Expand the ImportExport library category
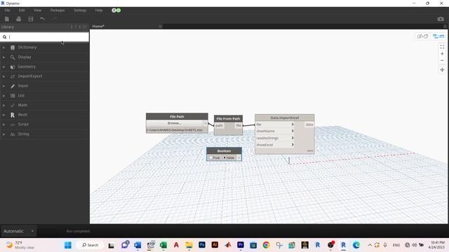 point(4,76)
